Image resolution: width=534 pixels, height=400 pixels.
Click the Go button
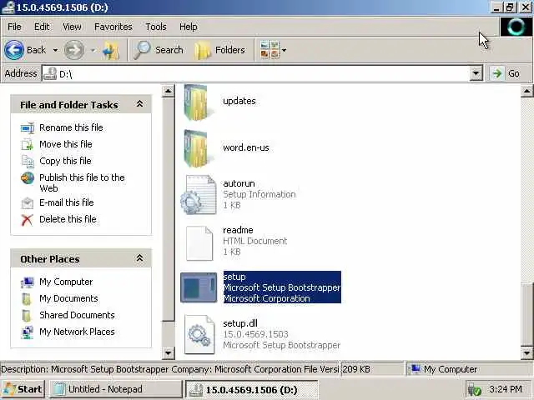[506, 73]
